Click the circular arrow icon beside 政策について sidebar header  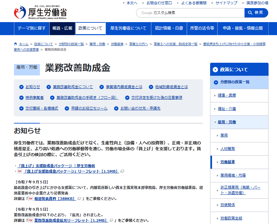[215, 69]
